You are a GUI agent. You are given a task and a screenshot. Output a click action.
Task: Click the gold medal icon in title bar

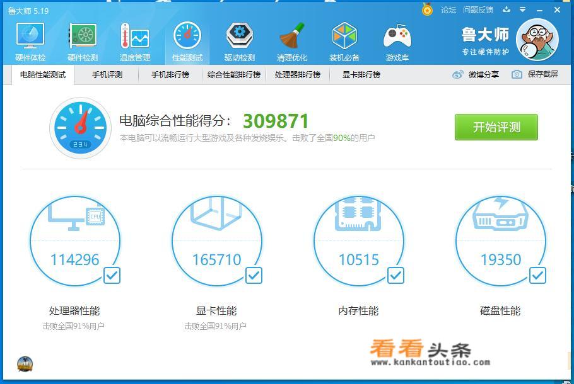tap(427, 9)
